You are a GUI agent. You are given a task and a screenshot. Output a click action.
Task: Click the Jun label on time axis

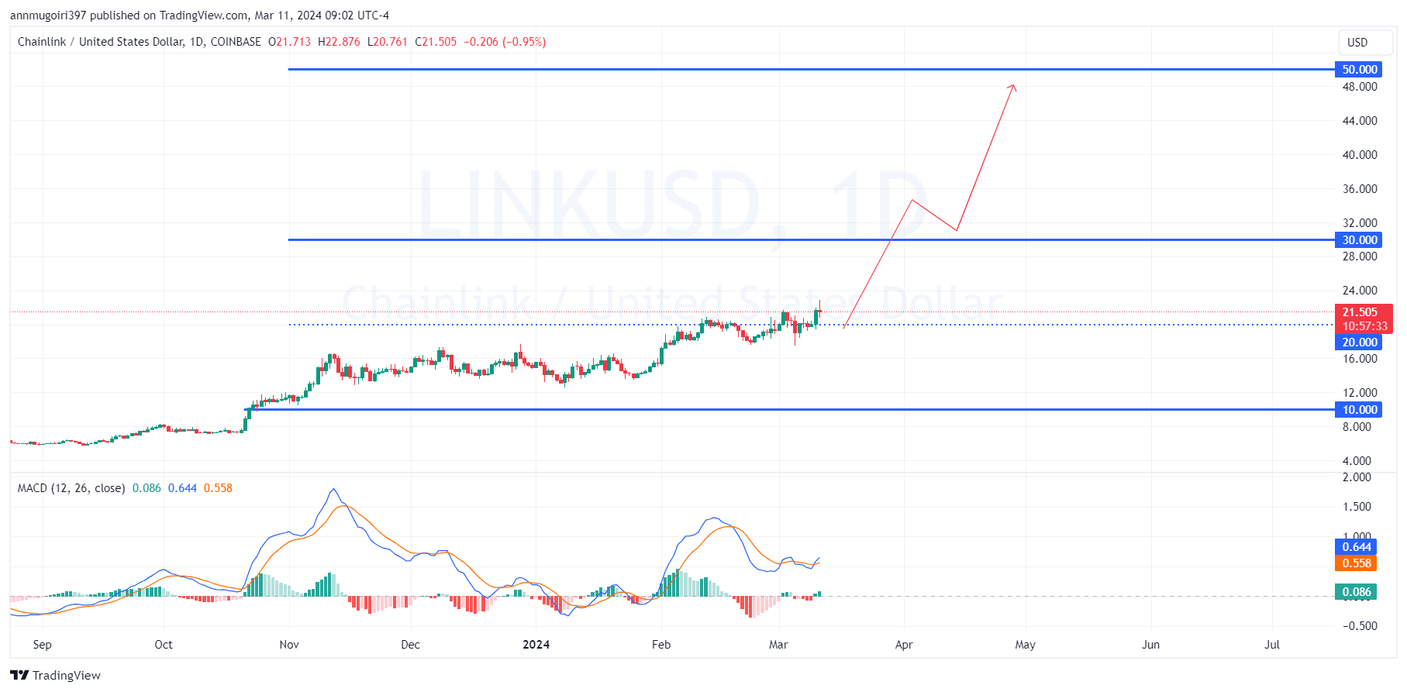pos(1150,645)
